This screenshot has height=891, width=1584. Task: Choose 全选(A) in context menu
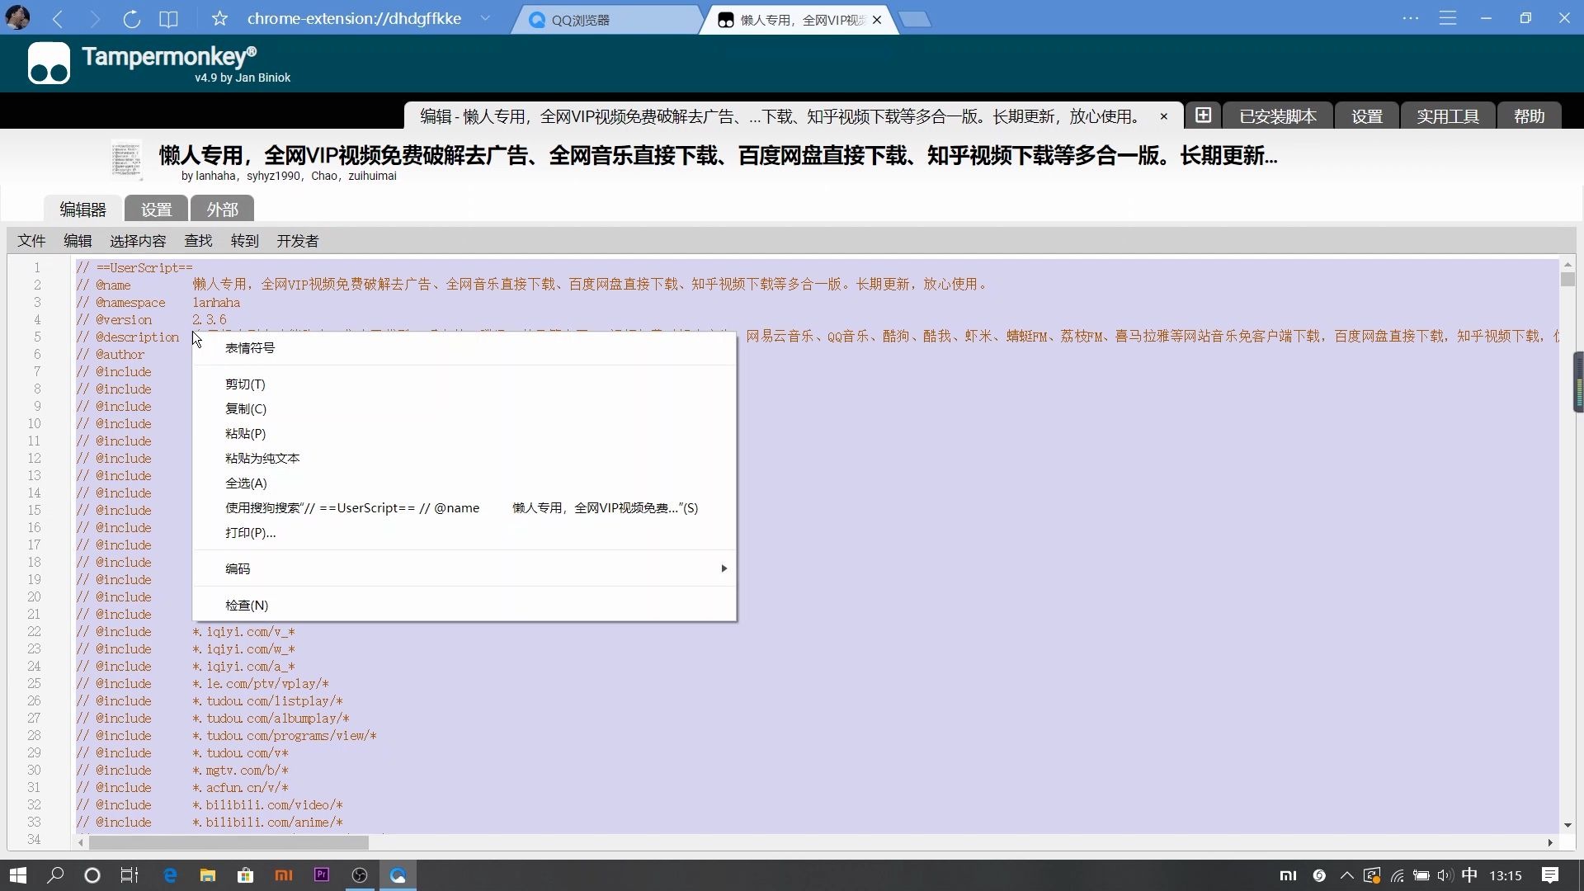[x=464, y=483]
